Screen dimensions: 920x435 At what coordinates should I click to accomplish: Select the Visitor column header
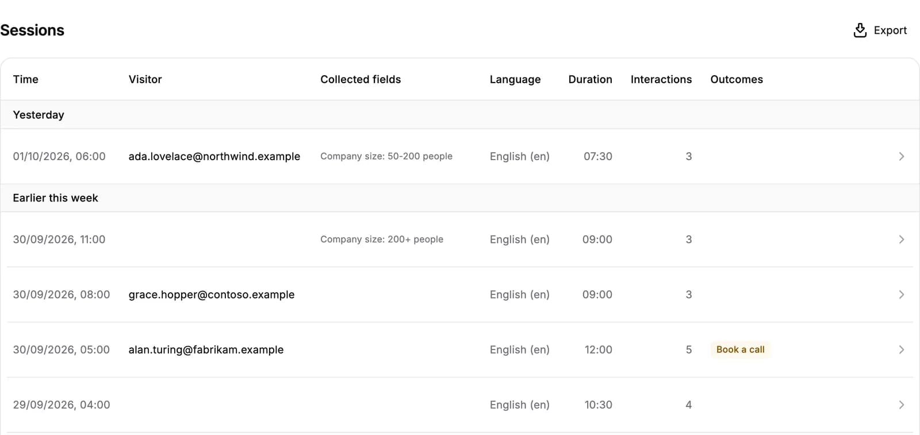pos(145,79)
